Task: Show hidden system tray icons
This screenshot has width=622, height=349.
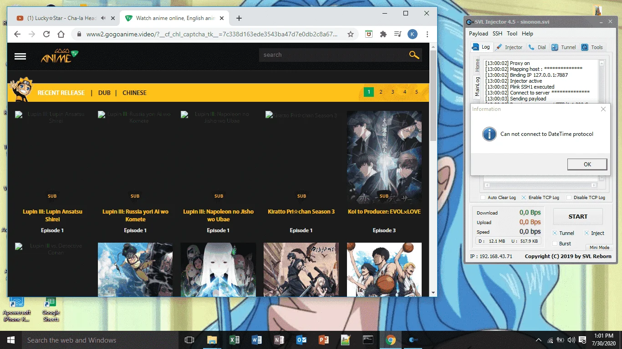Action: coord(539,340)
